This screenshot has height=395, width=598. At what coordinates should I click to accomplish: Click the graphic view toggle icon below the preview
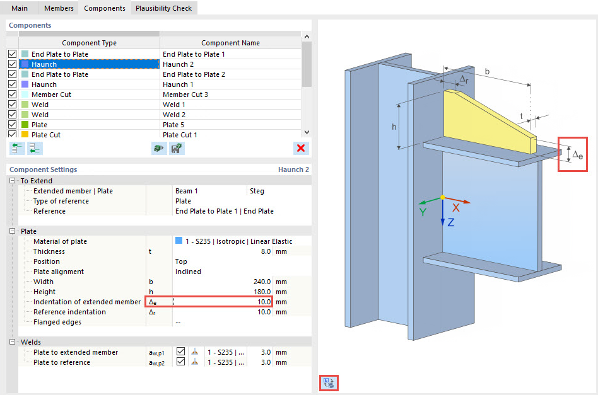pyautogui.click(x=329, y=382)
